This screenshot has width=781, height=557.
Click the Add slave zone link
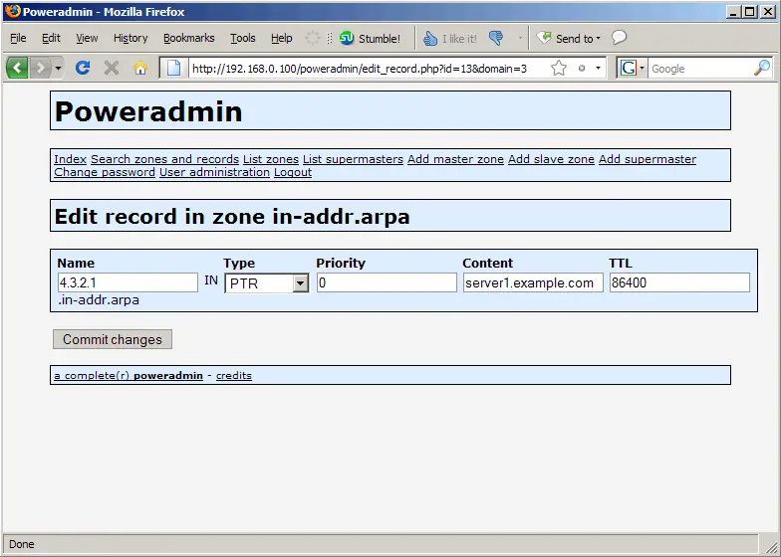[552, 159]
